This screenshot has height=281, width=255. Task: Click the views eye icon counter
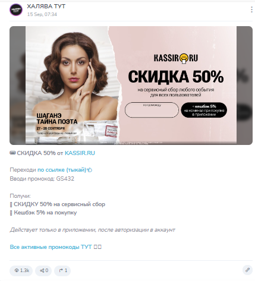21,270
